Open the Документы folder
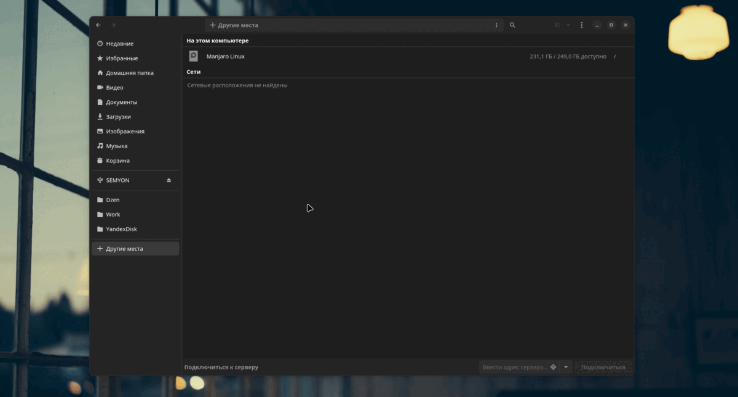The height and width of the screenshot is (397, 738). (122, 102)
